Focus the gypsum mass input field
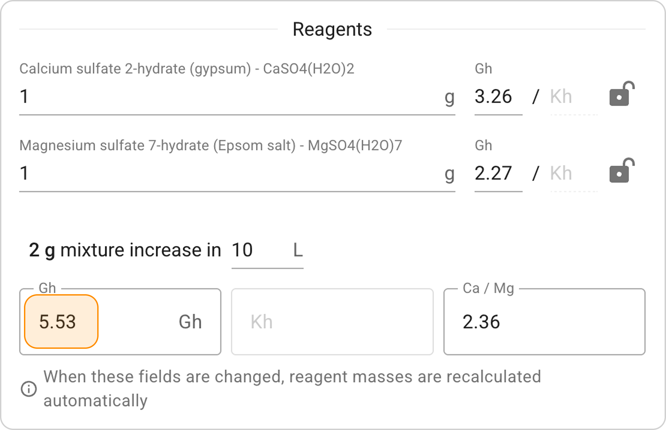The width and height of the screenshot is (666, 430). tap(230, 97)
